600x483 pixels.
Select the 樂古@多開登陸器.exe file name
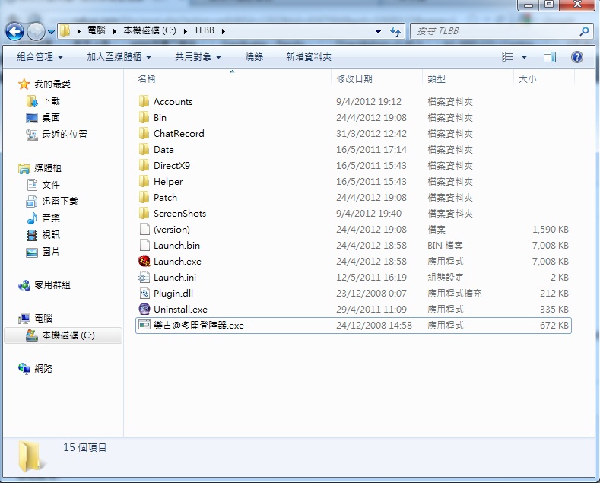pyautogui.click(x=198, y=326)
